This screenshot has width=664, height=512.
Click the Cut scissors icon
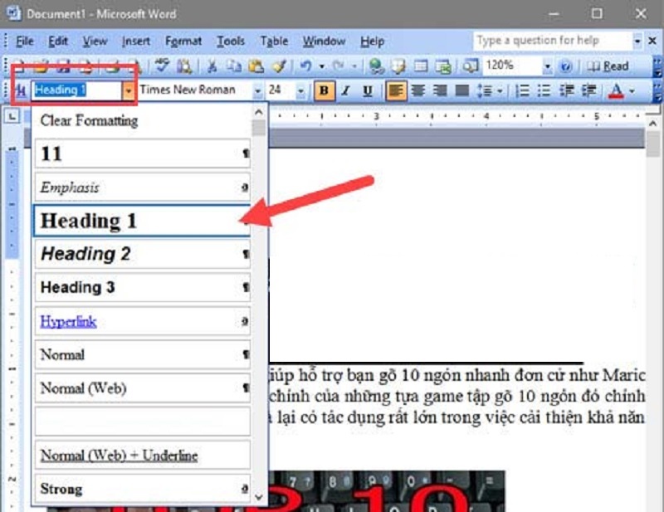212,66
